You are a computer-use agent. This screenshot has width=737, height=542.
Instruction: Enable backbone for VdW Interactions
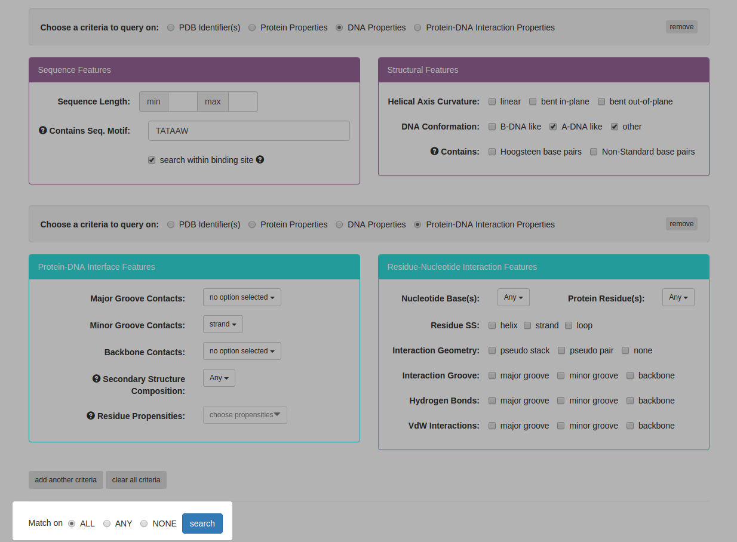point(630,426)
